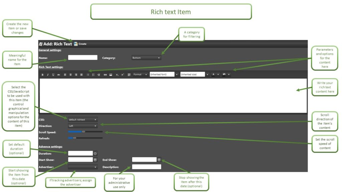Click the insert hyperlink icon
This screenshot has height=192, width=342.
105,75
